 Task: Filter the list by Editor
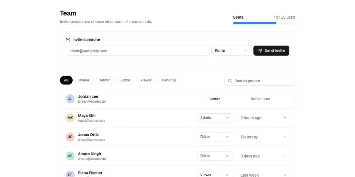coord(125,80)
